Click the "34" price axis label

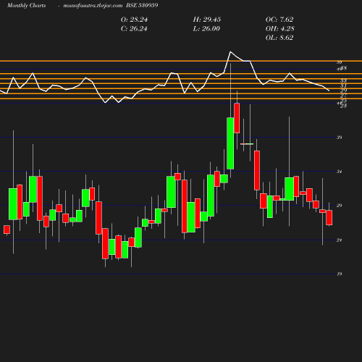[x=340, y=172]
